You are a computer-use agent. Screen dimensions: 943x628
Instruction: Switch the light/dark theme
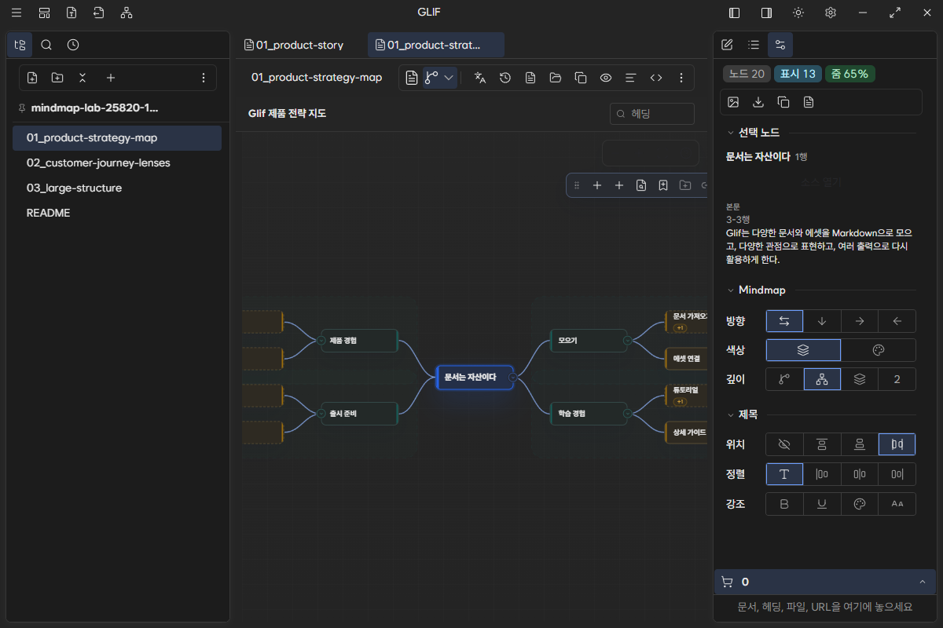point(798,13)
